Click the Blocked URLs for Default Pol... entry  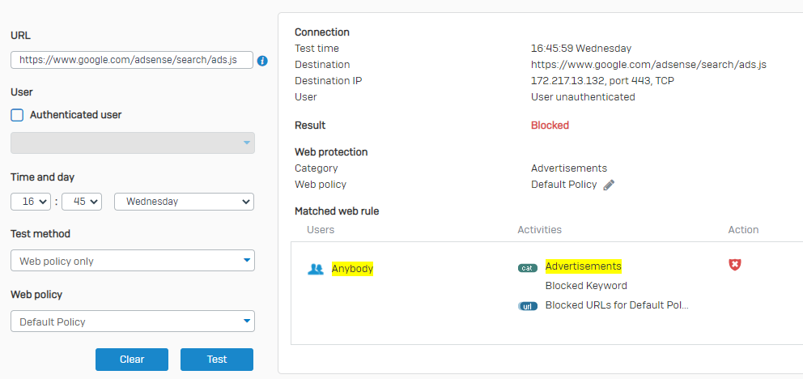point(617,305)
